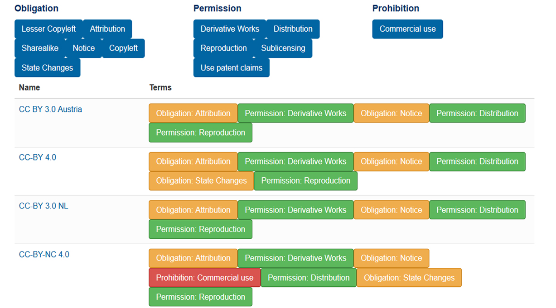Select the Use patent claims filter
556x308 pixels.
click(x=231, y=68)
